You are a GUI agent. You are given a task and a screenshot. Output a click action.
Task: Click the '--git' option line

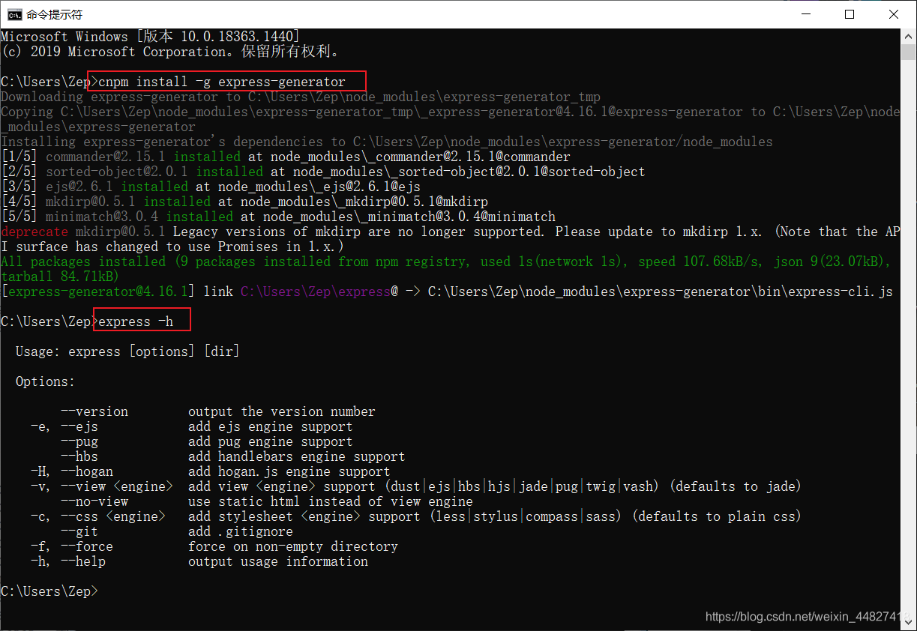coord(176,531)
